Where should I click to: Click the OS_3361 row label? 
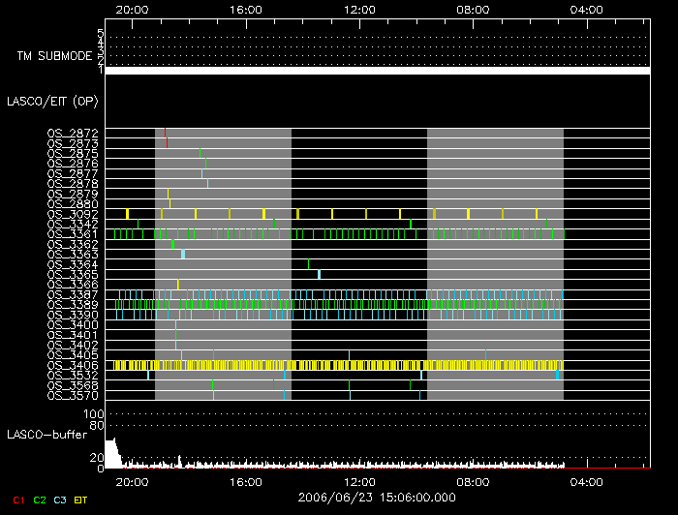72,233
